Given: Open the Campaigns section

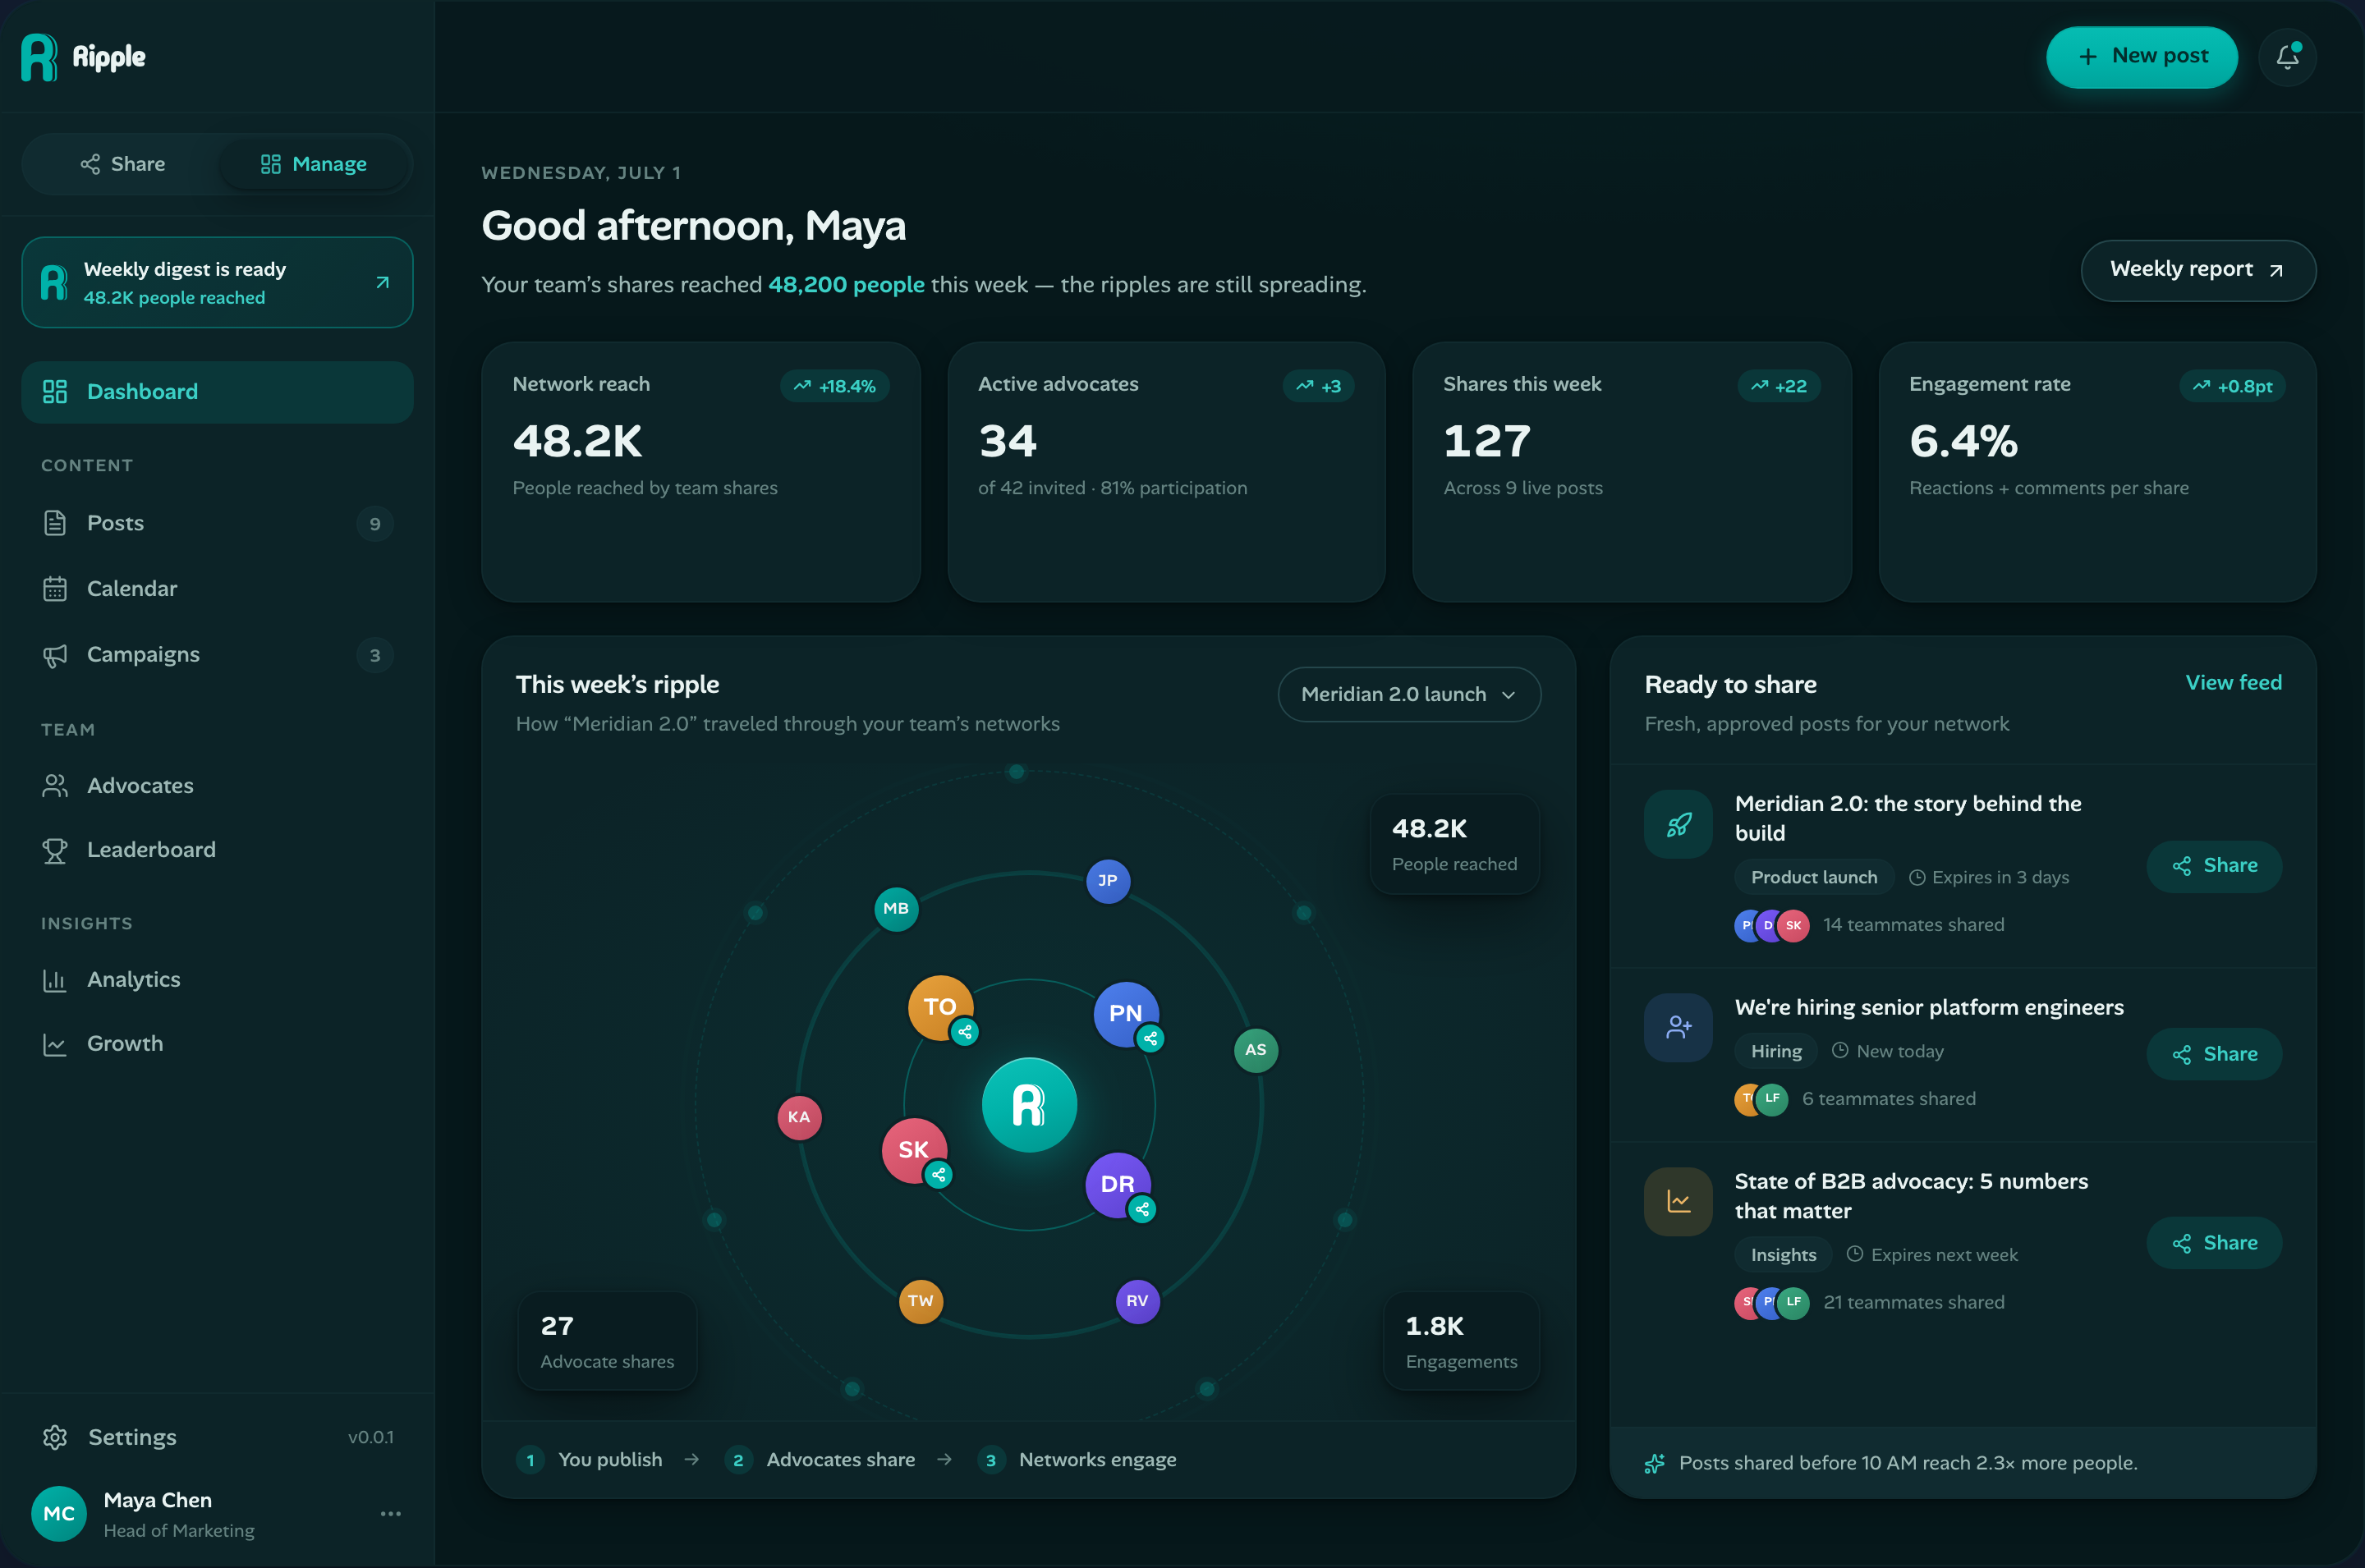Looking at the screenshot, I should coord(217,654).
